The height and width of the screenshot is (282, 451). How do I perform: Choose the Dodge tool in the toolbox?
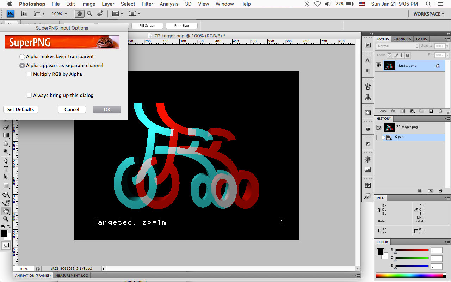(x=6, y=152)
